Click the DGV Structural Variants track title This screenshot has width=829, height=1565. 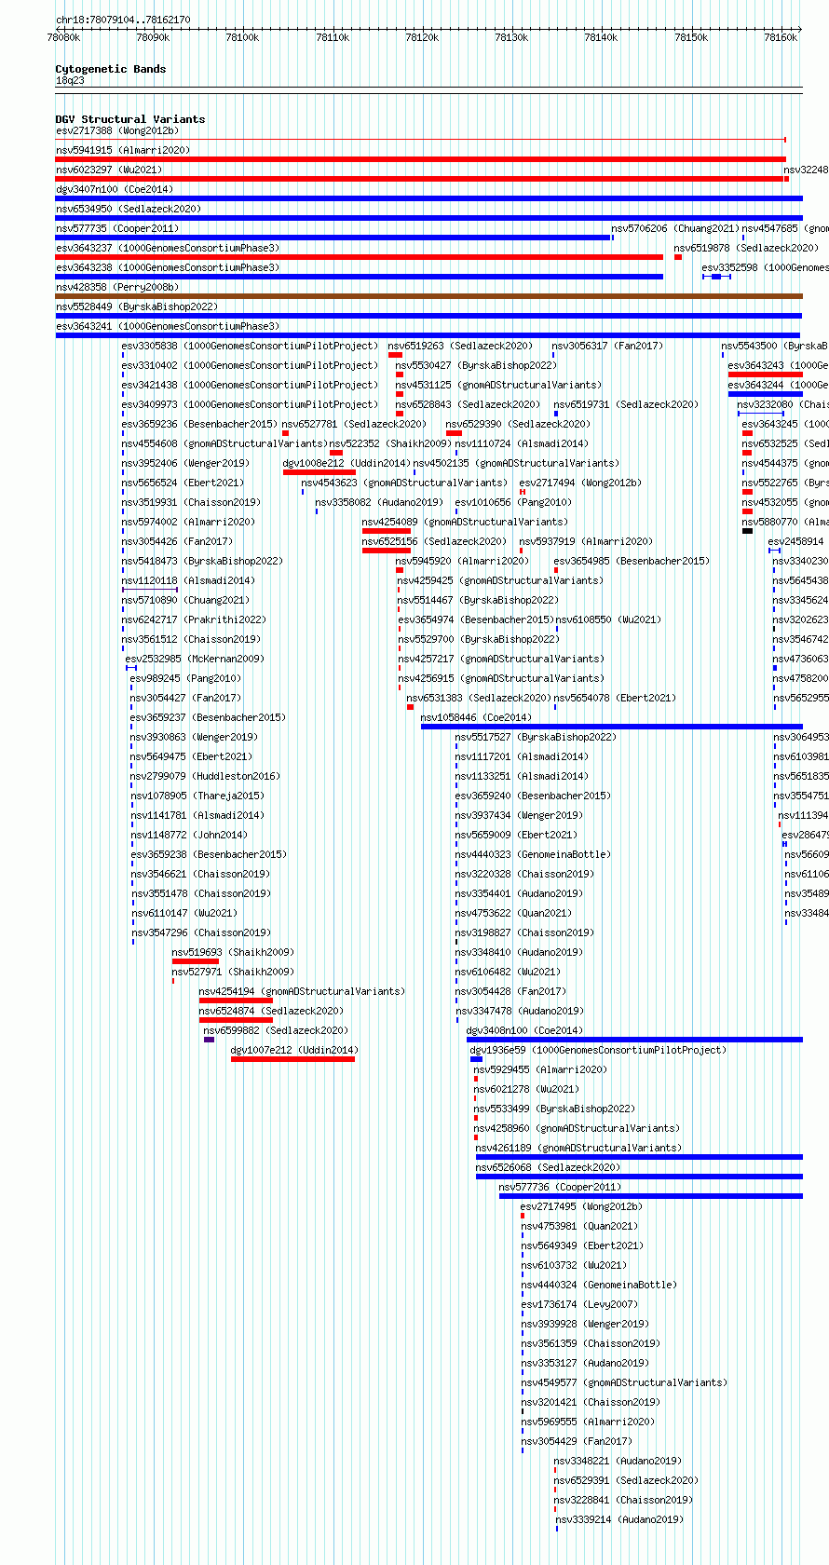tap(130, 119)
